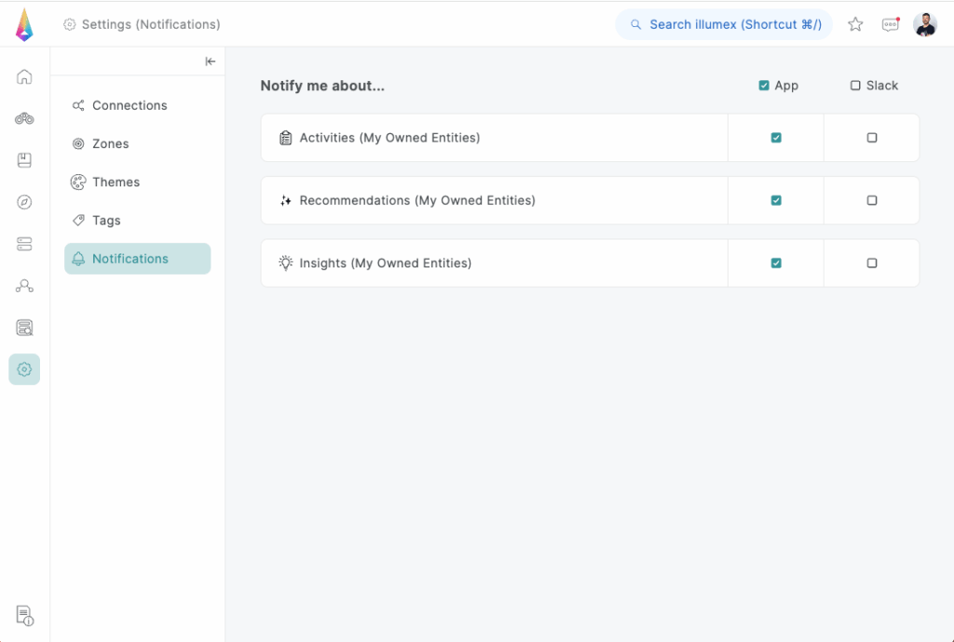The height and width of the screenshot is (642, 954).
Task: Enable Slack notifications for Activities
Action: 872,138
